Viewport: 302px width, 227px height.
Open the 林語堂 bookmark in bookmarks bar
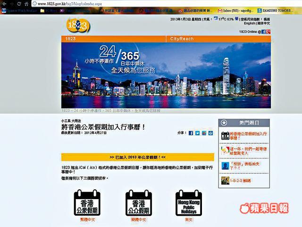(117, 10)
